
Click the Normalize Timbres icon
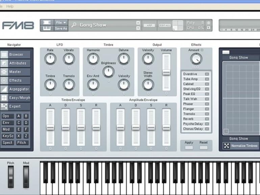tap(227, 146)
